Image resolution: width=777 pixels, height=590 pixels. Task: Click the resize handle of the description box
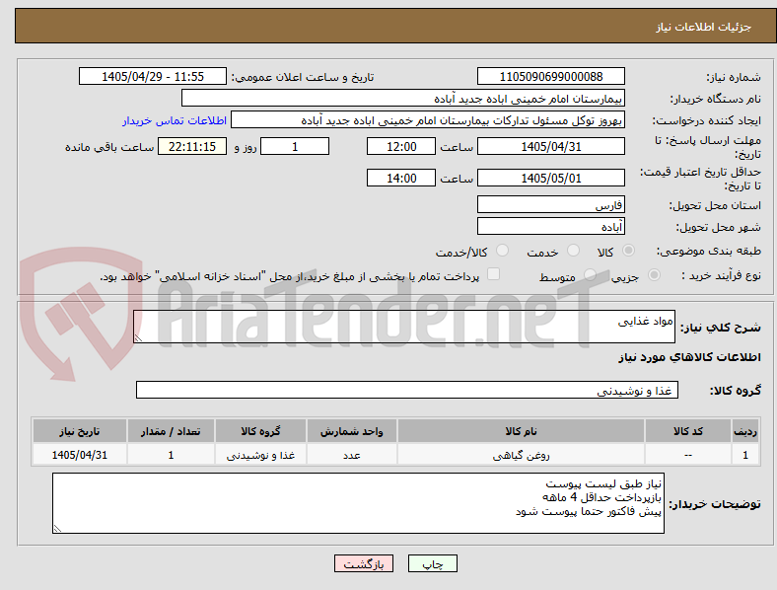click(138, 337)
